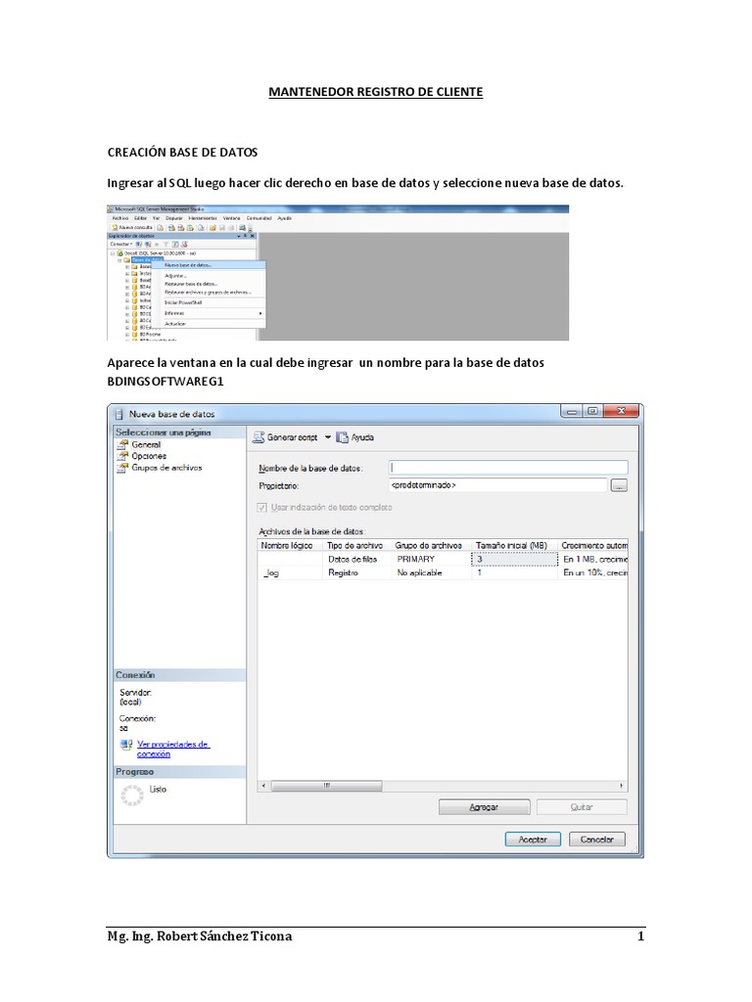Click the Nombre lógico column header
This screenshot has width=752, height=1002.
click(290, 546)
